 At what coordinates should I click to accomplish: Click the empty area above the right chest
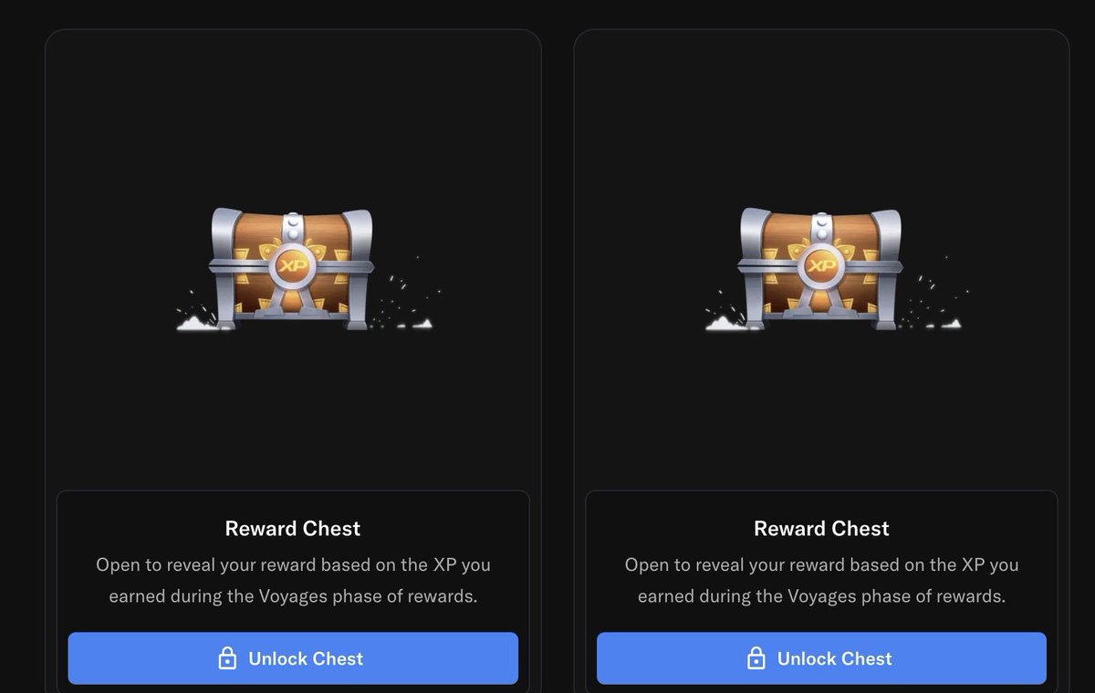(x=821, y=119)
